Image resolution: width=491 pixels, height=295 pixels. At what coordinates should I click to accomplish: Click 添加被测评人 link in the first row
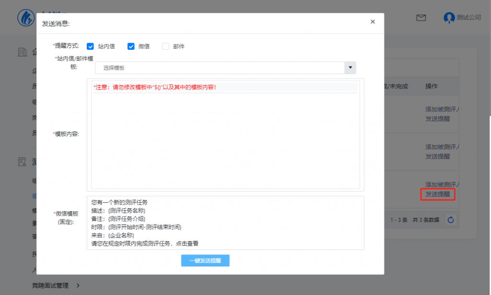tap(442, 109)
